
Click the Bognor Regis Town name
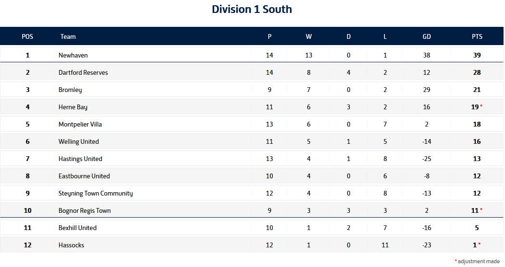pos(84,210)
